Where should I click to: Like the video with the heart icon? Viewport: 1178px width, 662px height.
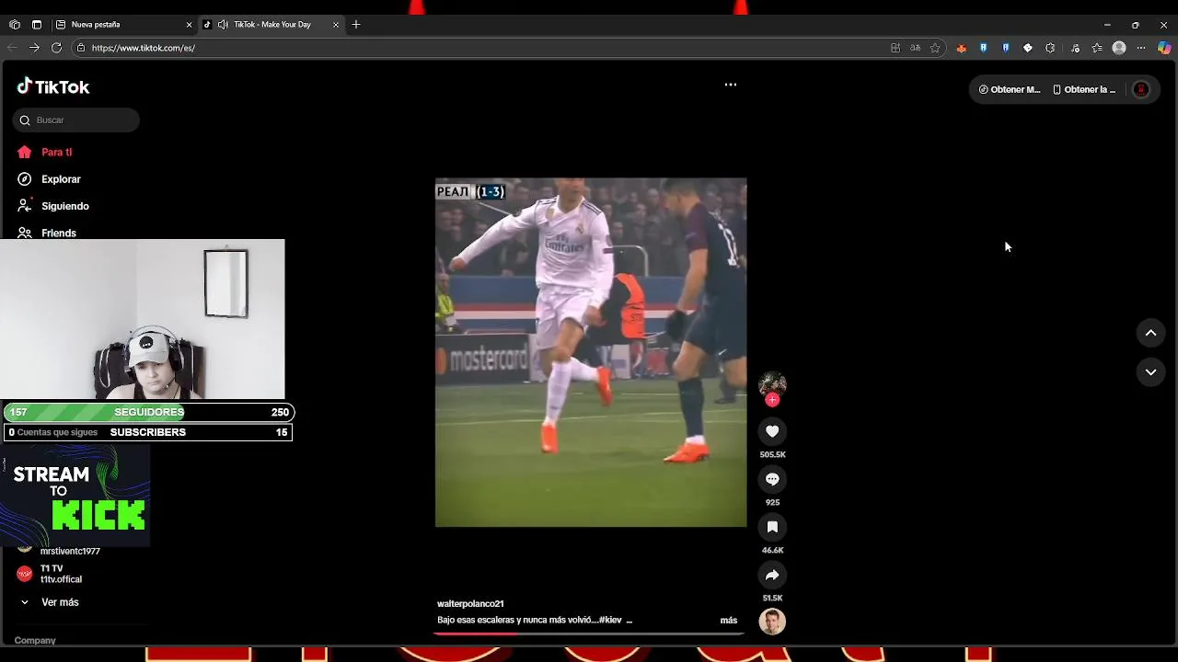772,431
